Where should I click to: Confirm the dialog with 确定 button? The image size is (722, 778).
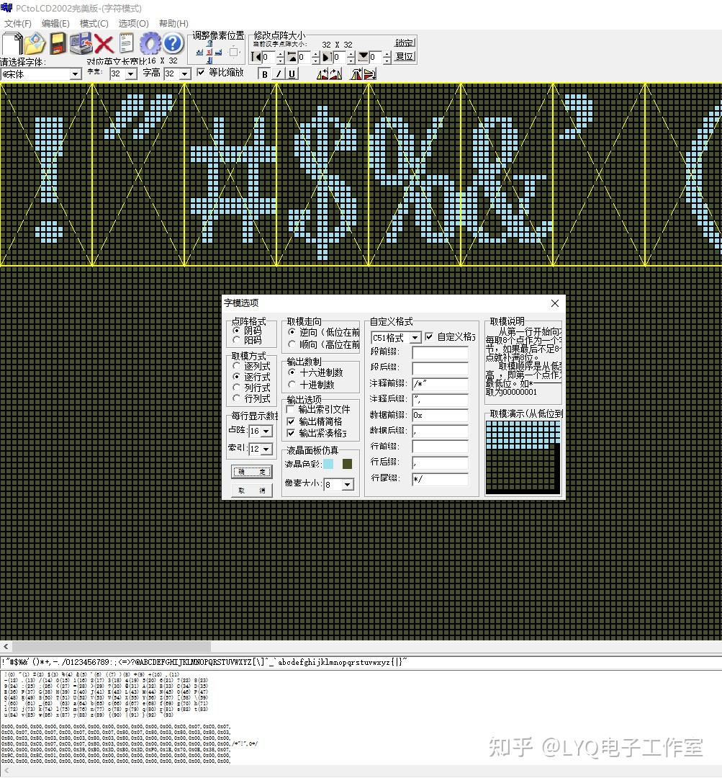click(251, 472)
